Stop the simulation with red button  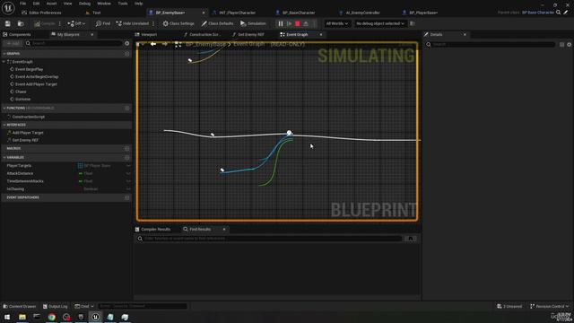[x=298, y=23]
